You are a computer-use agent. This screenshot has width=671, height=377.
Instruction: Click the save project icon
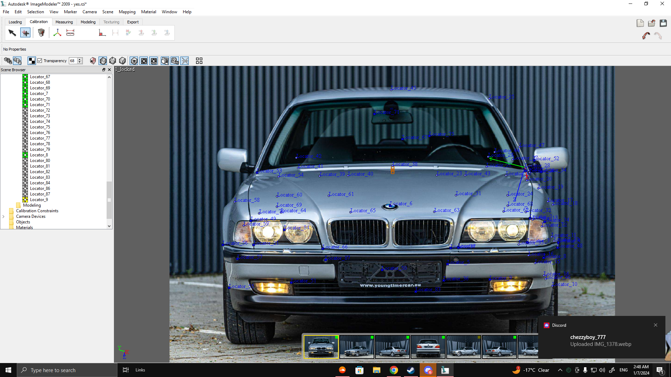tap(663, 23)
